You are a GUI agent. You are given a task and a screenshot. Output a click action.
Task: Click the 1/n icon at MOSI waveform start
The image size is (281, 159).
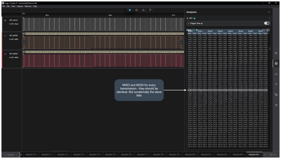click(25, 42)
